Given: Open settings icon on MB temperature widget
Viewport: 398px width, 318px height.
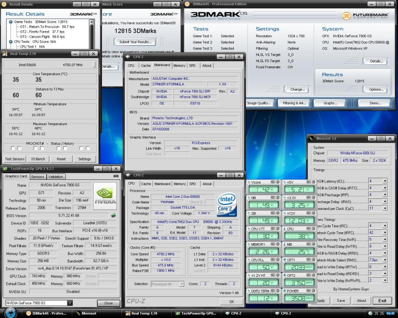Looking at the screenshot, I should (x=309, y=244).
